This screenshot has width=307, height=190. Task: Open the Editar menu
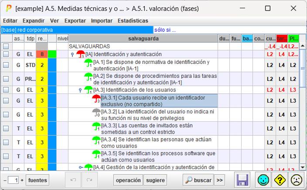click(x=10, y=21)
